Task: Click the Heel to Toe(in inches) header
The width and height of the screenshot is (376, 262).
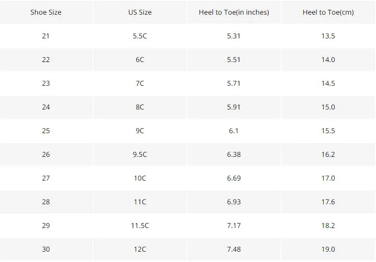Action: (x=234, y=12)
